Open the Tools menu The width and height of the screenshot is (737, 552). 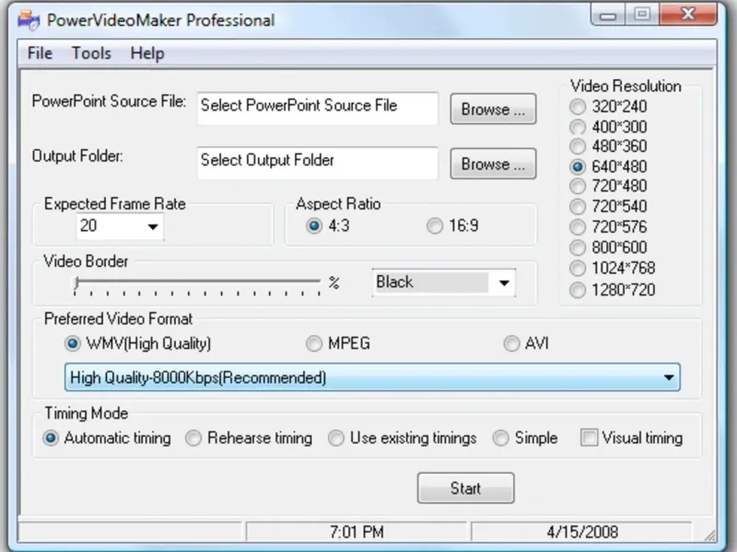[x=91, y=53]
